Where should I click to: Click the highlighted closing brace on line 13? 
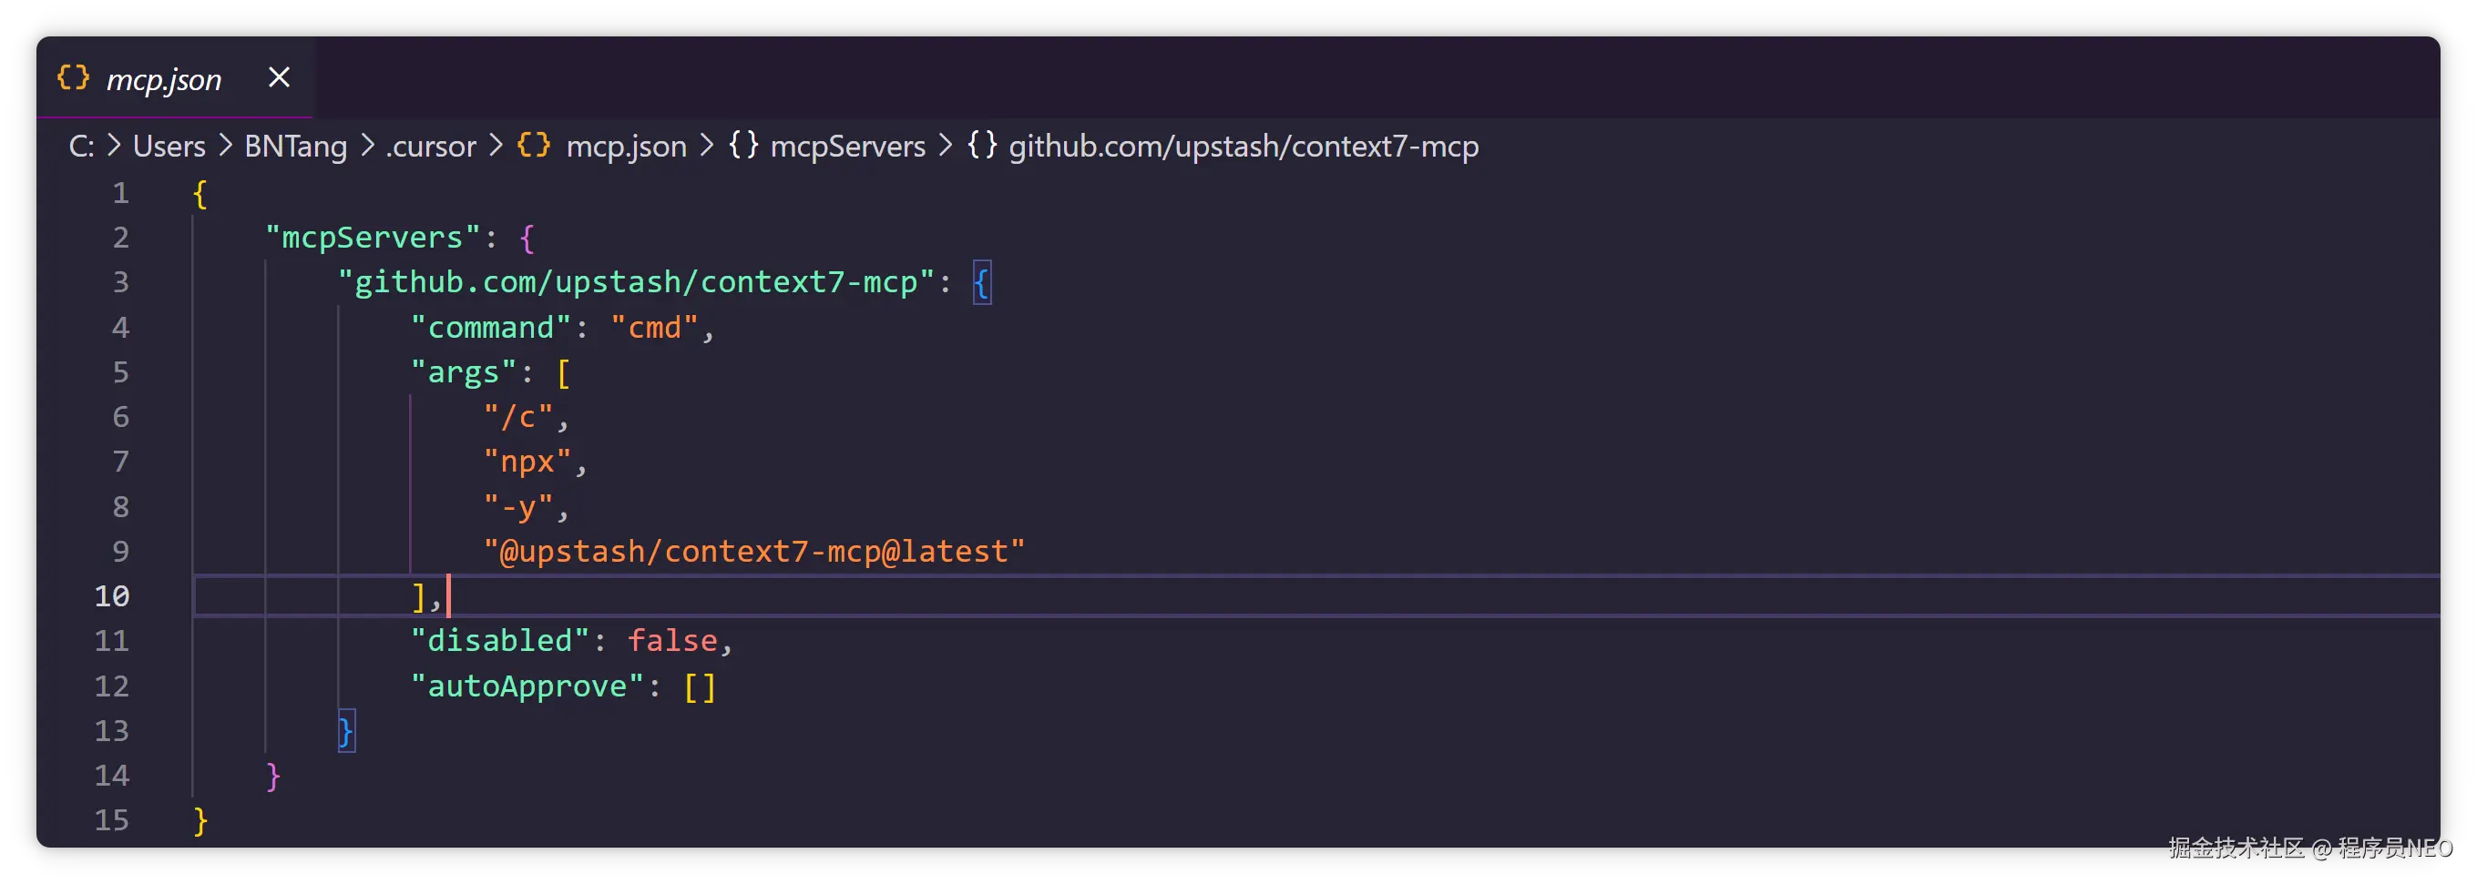pyautogui.click(x=346, y=731)
